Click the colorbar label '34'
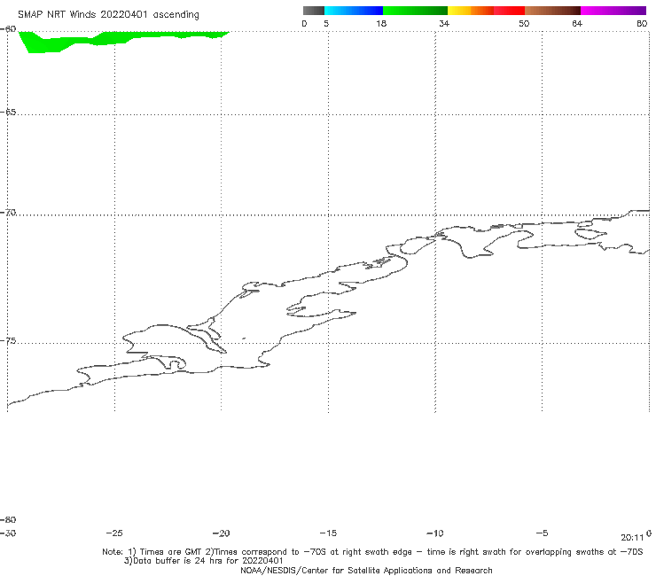 pos(444,23)
